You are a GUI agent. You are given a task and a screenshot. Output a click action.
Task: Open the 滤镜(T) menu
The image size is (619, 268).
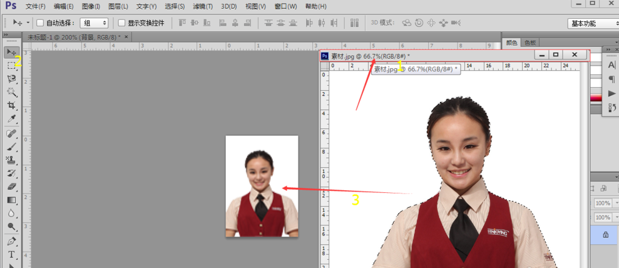click(202, 6)
